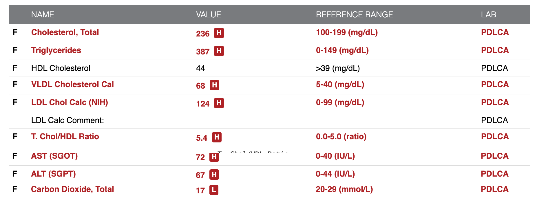
Task: Open the Triglycerides result link
Action: pyautogui.click(x=56, y=50)
